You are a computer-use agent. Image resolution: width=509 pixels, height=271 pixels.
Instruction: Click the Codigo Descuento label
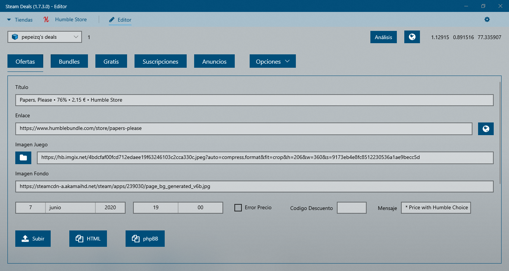point(312,208)
